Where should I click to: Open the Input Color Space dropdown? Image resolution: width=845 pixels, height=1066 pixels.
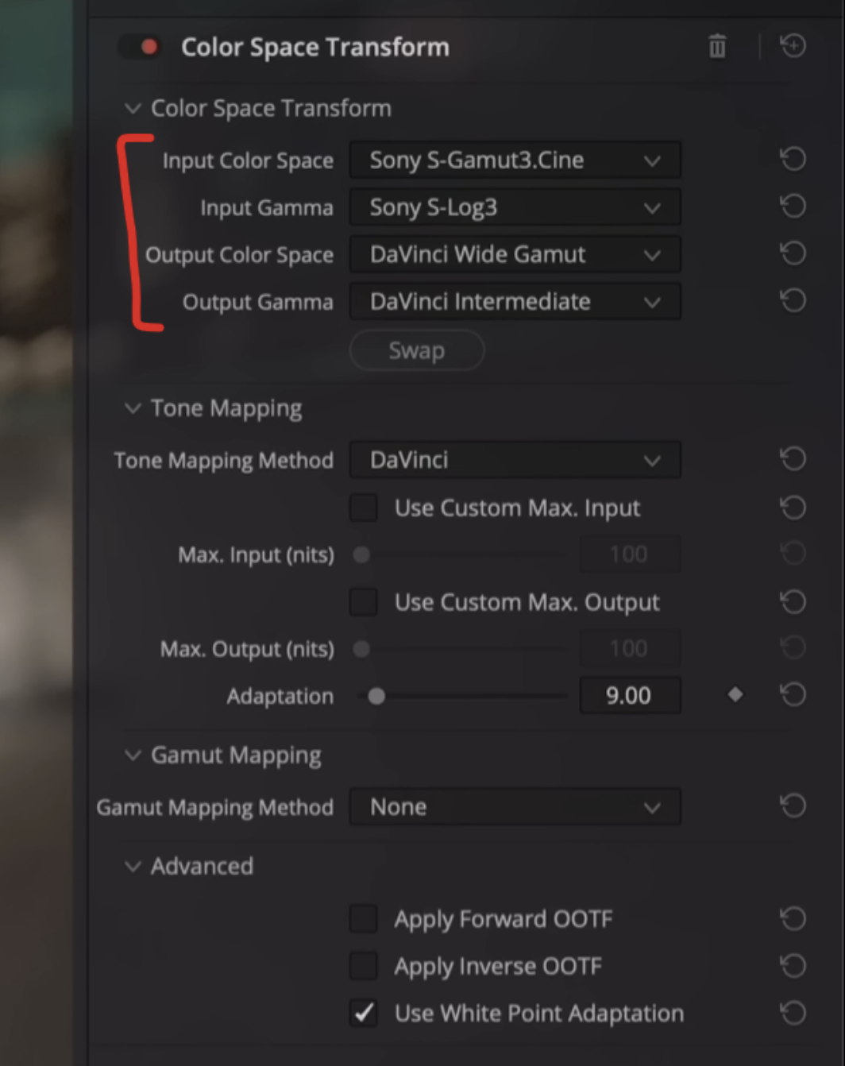point(515,160)
